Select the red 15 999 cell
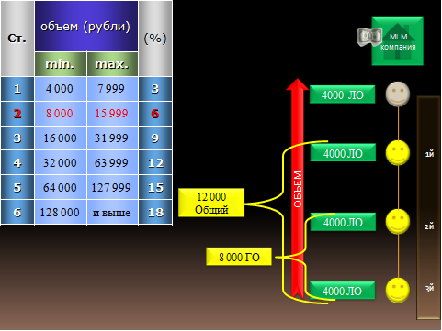442x331 pixels. [112, 114]
